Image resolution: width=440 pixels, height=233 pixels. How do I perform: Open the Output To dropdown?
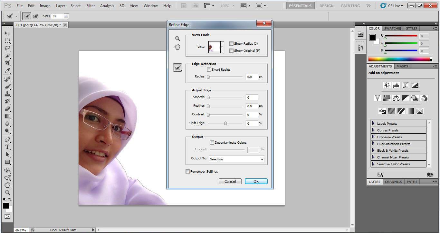coord(237,159)
